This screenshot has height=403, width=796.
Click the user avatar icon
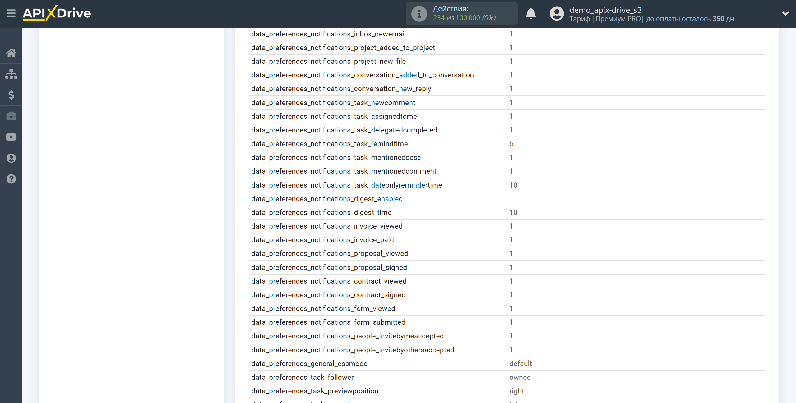557,14
